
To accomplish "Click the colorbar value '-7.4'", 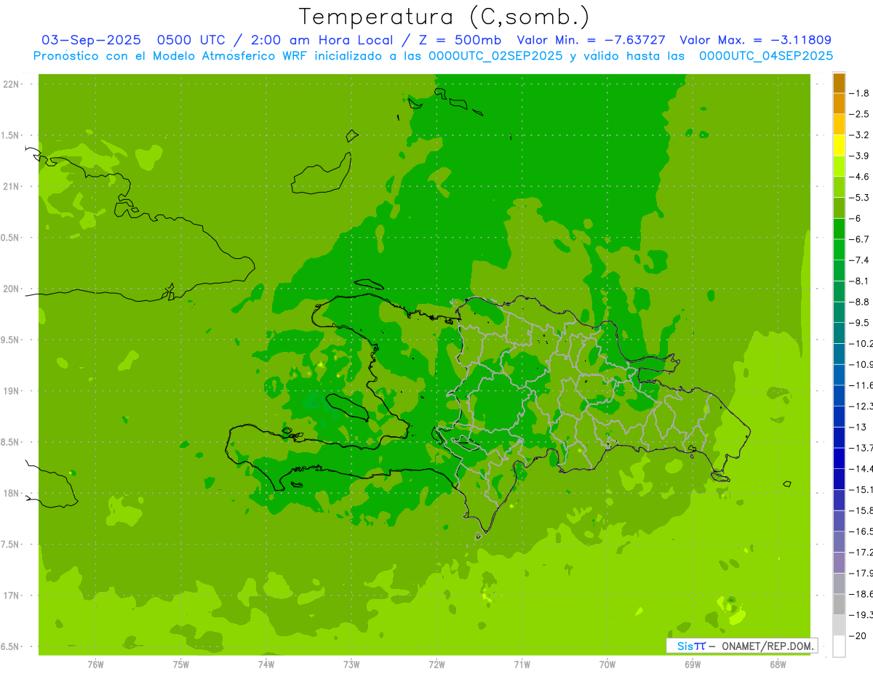I will tap(860, 260).
